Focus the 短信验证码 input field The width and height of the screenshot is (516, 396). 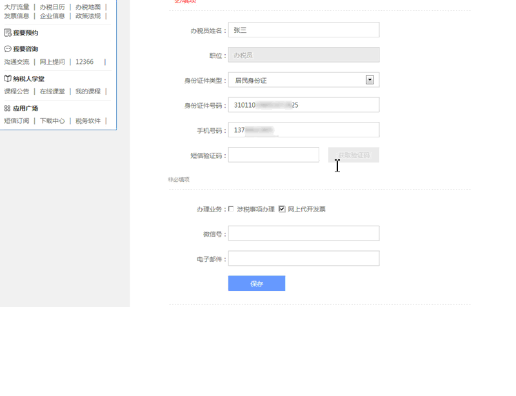pos(273,155)
